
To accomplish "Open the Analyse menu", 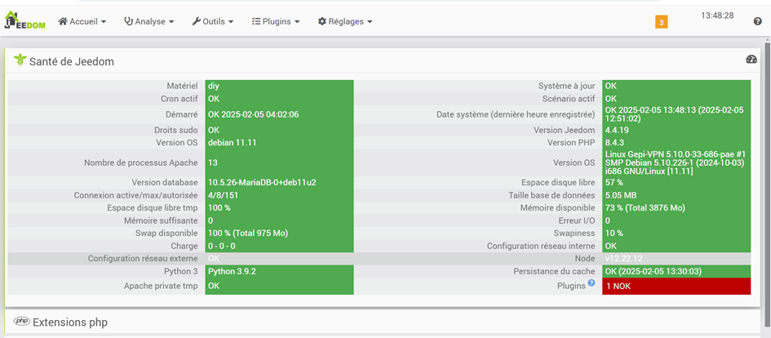I will [x=149, y=22].
